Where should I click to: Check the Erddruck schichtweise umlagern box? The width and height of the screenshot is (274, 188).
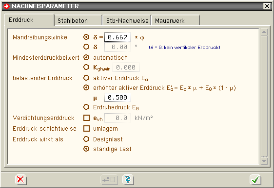[86, 128]
